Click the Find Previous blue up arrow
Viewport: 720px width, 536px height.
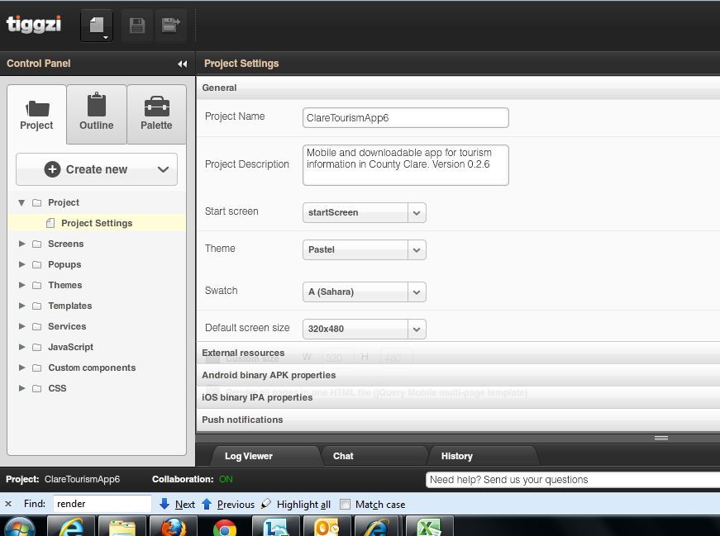click(x=207, y=504)
